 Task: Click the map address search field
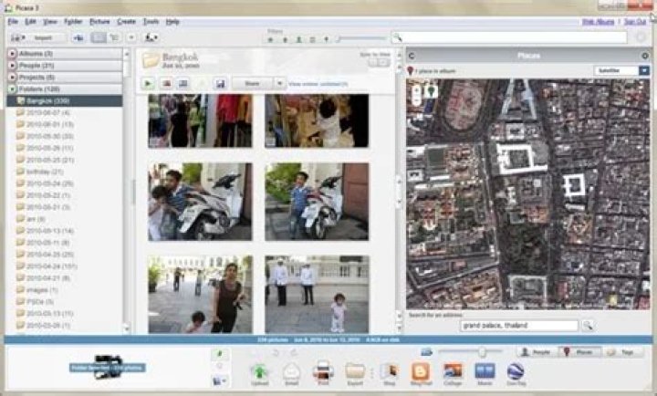click(x=519, y=325)
